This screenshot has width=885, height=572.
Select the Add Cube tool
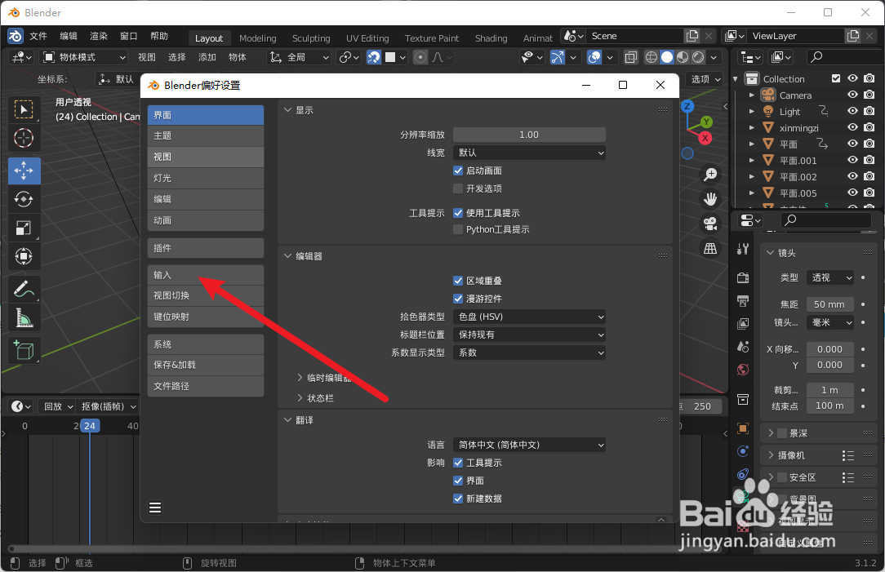pyautogui.click(x=24, y=350)
